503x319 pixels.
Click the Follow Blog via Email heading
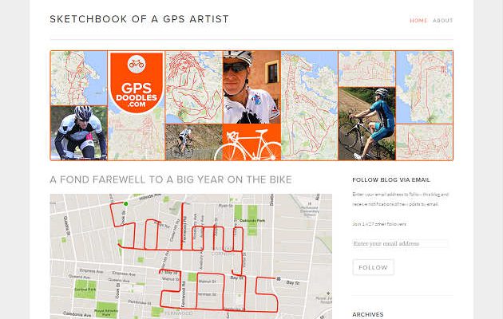coord(391,179)
